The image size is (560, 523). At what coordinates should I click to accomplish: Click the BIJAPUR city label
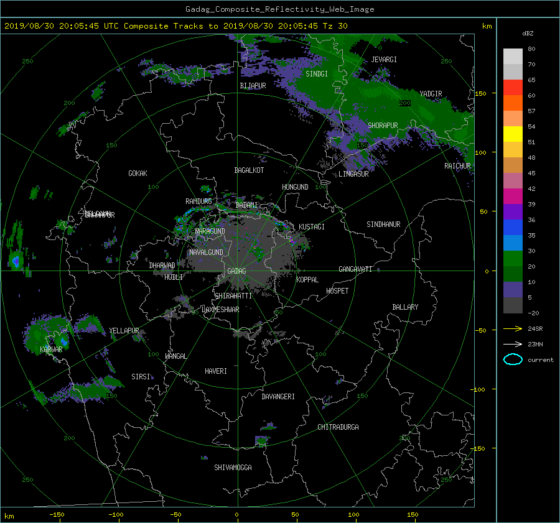(x=253, y=86)
